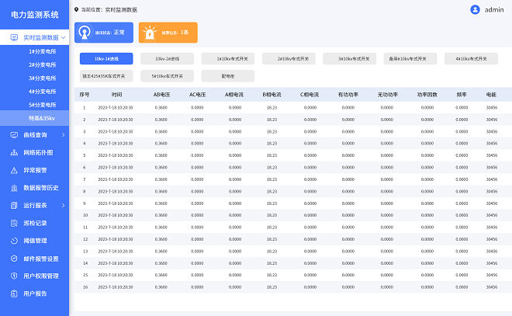Expand the 运行报表 submenu arrow
Screen dimensions: 512x316
pyautogui.click(x=63, y=206)
